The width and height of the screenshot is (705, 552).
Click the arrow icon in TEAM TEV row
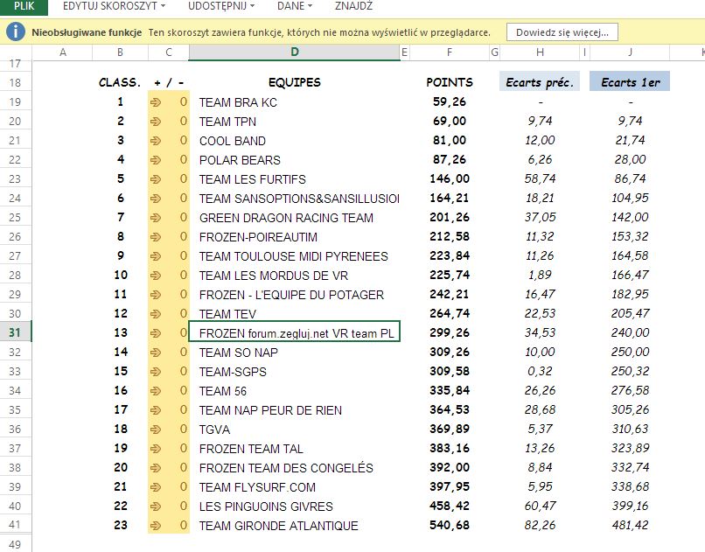tap(156, 314)
